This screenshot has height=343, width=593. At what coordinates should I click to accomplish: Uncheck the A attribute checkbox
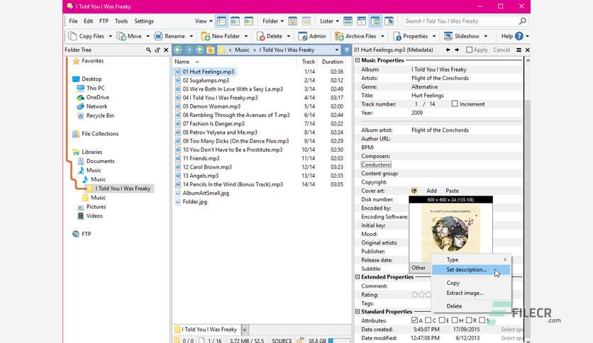414,320
